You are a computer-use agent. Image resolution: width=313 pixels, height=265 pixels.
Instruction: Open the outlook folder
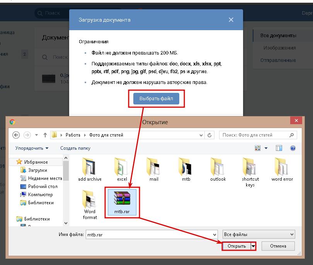(218, 169)
